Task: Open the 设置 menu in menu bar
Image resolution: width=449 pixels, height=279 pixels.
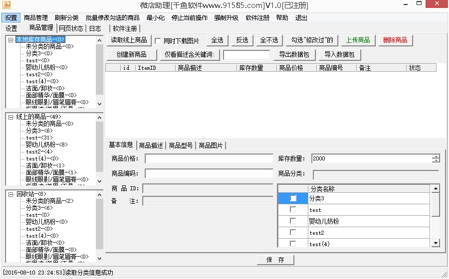Action: (x=11, y=18)
